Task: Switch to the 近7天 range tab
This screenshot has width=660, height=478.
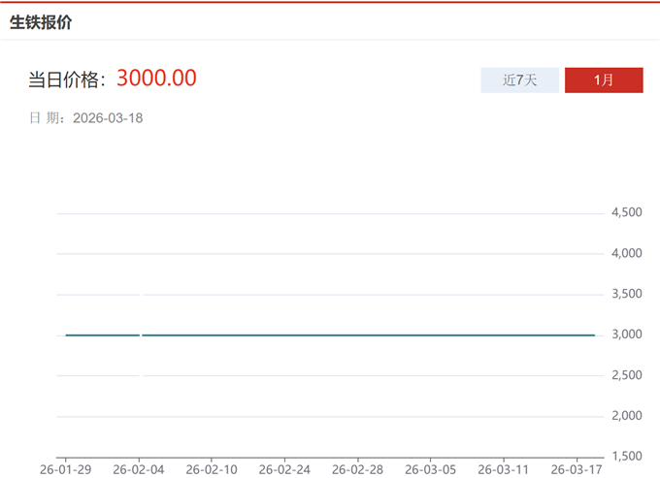Action: [519, 80]
